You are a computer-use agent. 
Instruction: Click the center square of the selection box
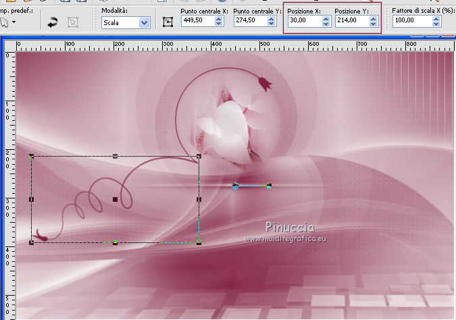tap(115, 199)
